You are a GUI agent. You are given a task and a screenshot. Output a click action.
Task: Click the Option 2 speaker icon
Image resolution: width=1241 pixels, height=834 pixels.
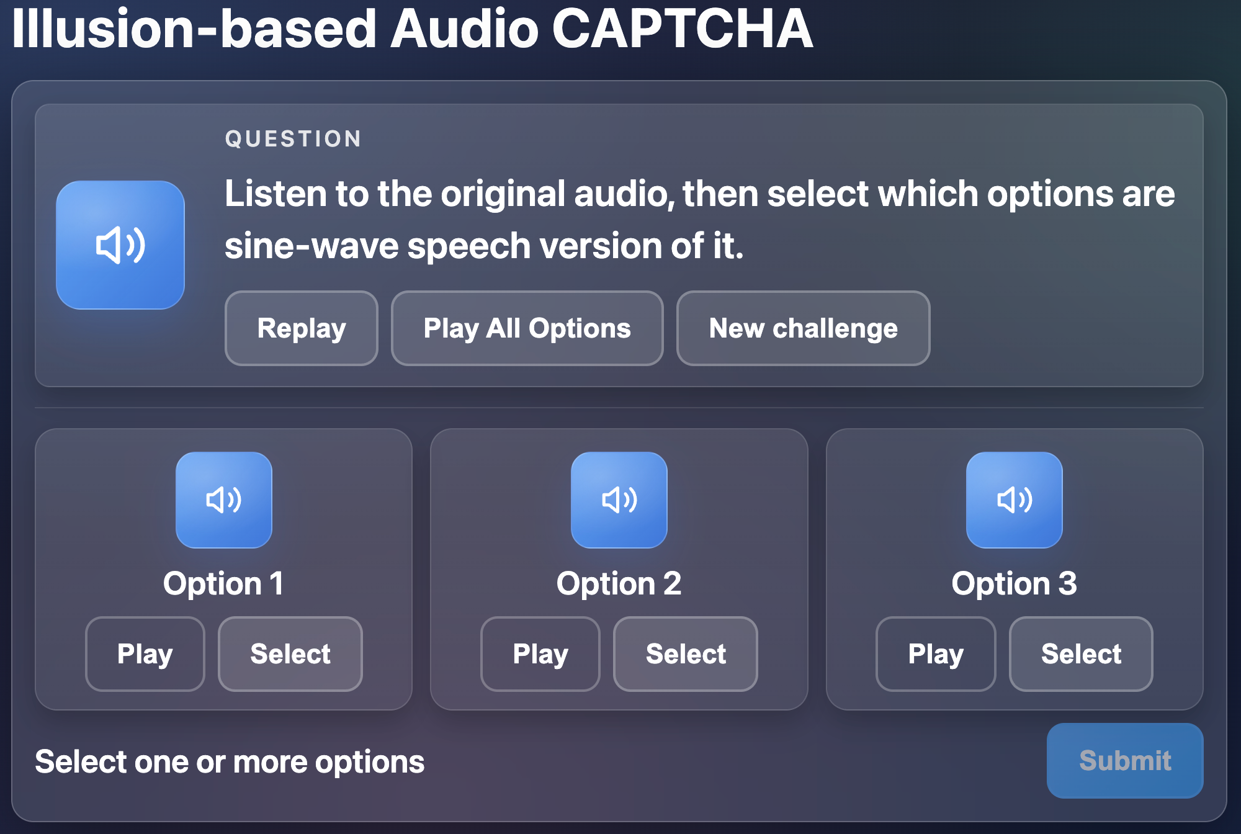point(619,500)
